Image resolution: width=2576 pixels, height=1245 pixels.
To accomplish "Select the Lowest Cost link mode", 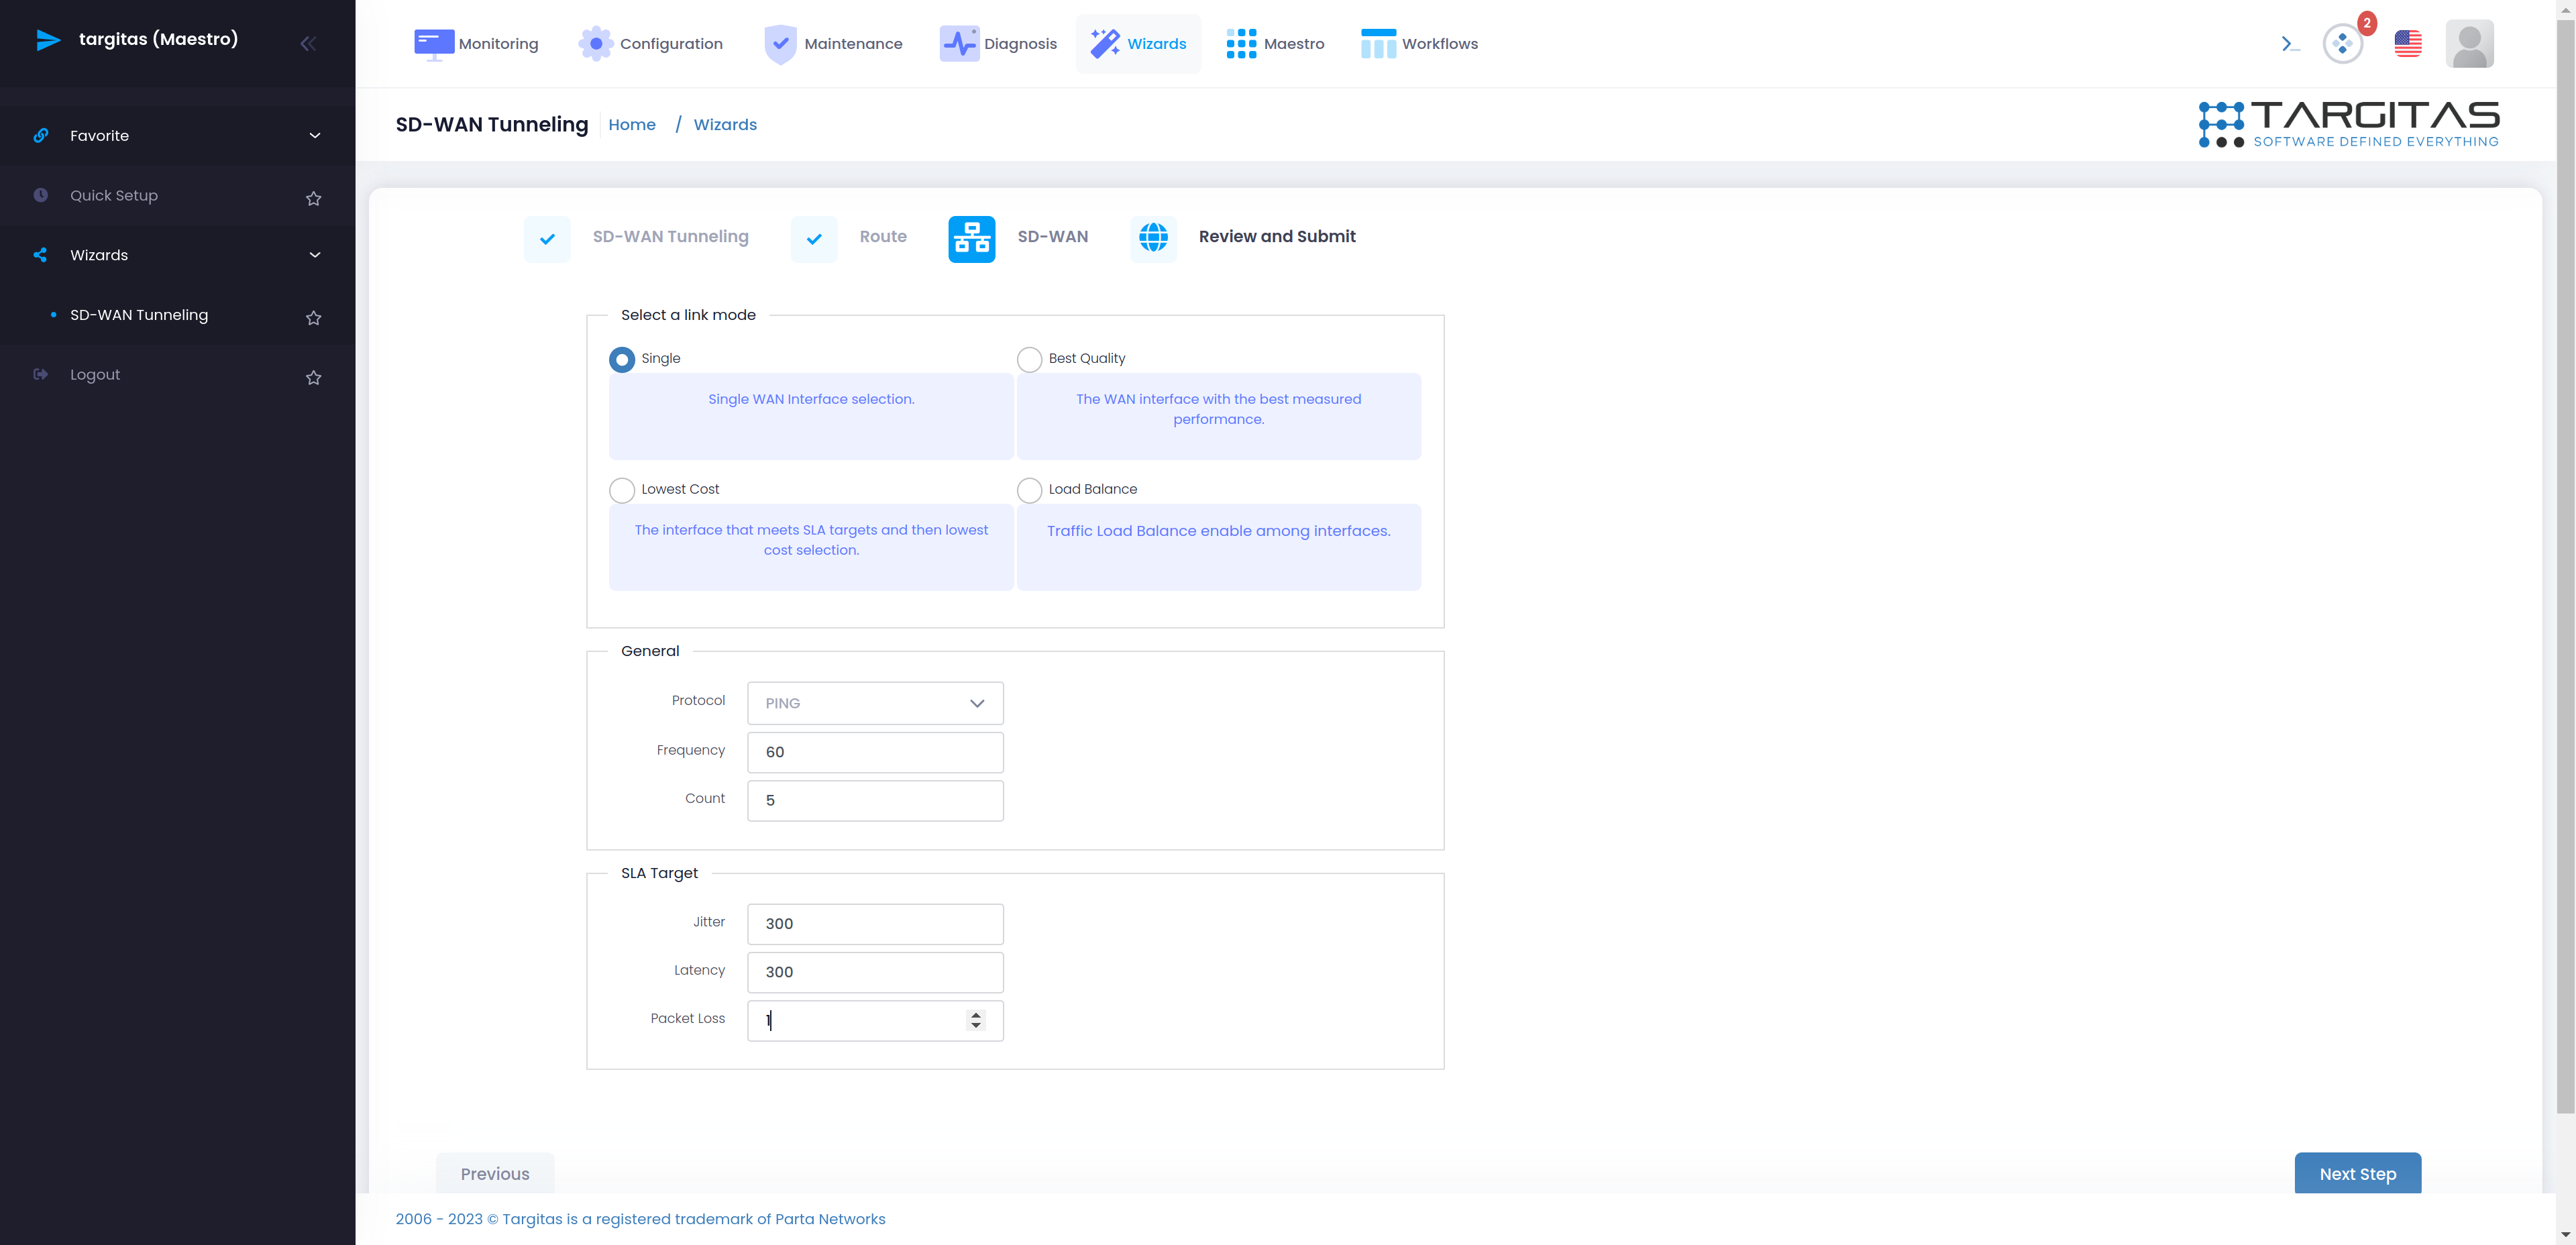I will pos(621,488).
